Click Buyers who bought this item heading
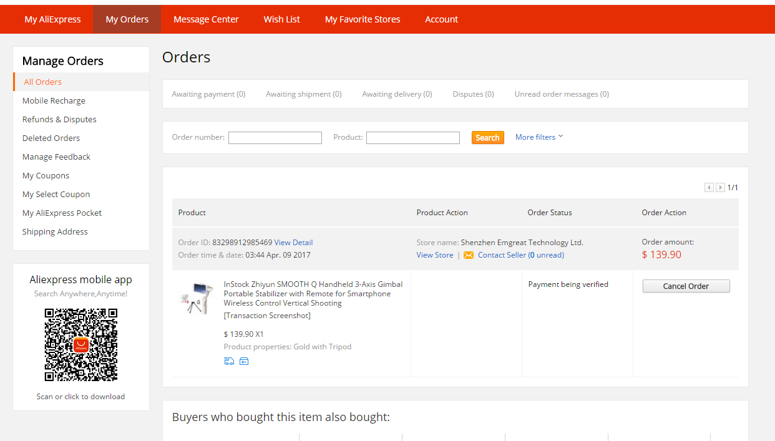The width and height of the screenshot is (775, 441). (281, 417)
